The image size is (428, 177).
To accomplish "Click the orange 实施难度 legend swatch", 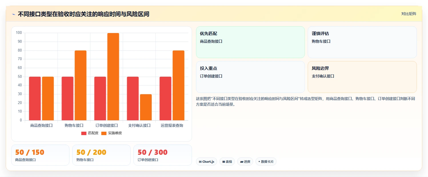I will pos(104,133).
